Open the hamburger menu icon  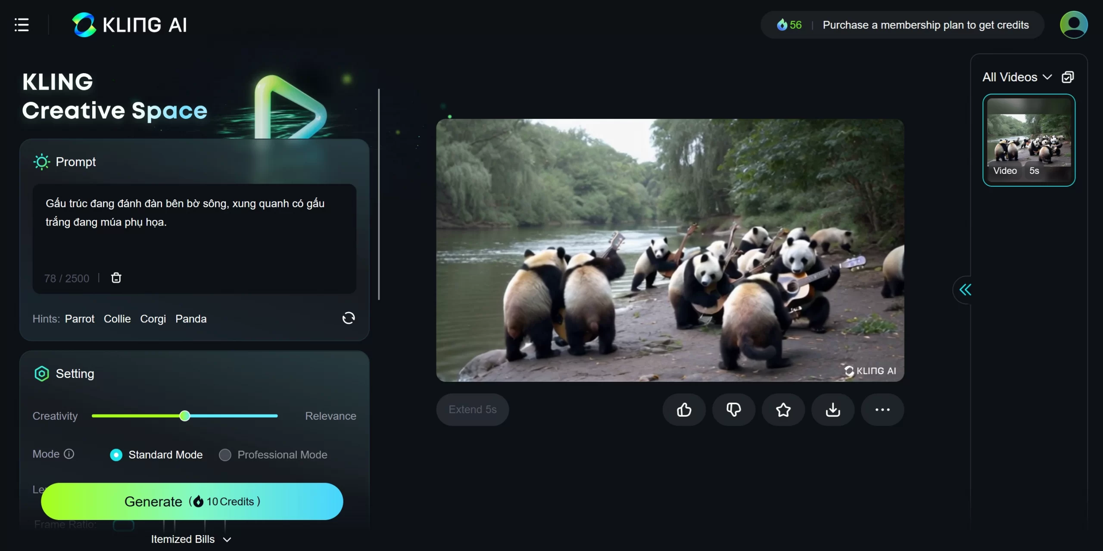(22, 25)
